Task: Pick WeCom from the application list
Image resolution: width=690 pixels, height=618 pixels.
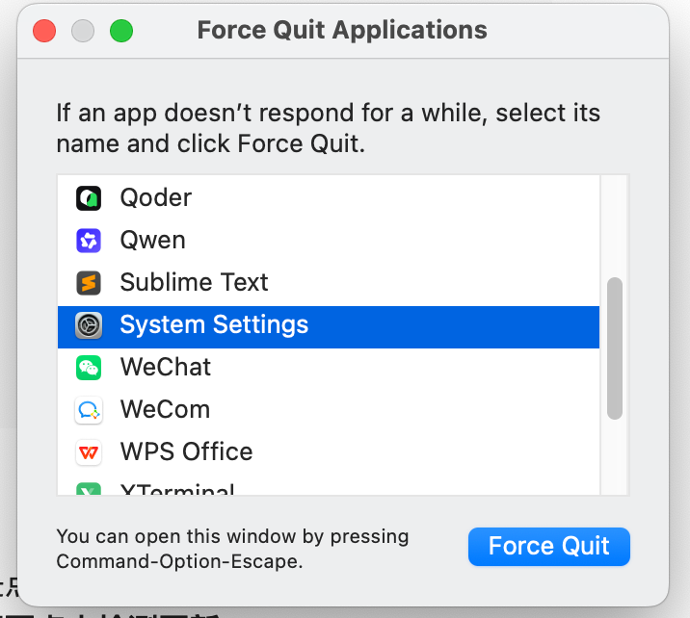Action: (x=165, y=410)
